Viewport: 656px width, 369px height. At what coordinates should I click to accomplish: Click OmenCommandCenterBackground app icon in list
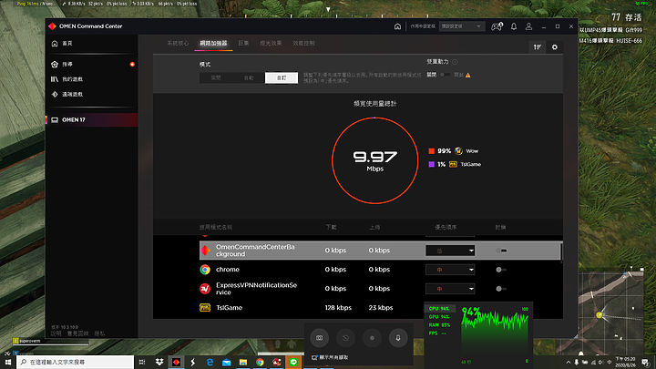(205, 251)
